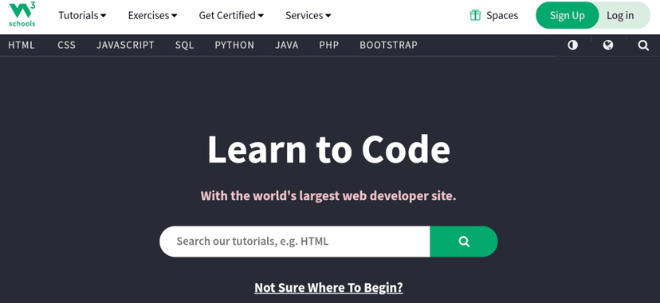Viewport: 660px width, 303px height.
Task: Open the JAVASCRIPT tutorial tab
Action: 125,45
